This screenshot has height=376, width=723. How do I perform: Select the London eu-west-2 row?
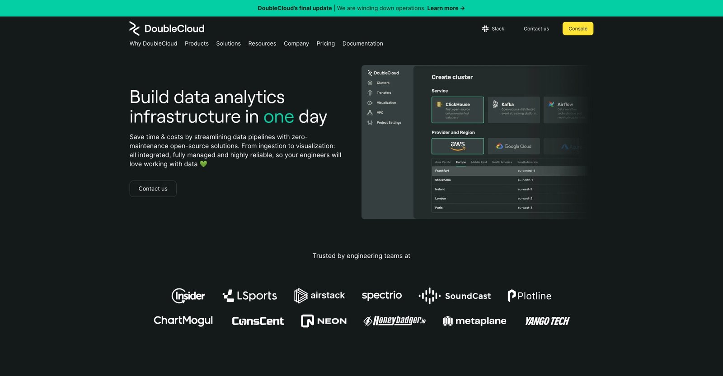click(x=510, y=199)
